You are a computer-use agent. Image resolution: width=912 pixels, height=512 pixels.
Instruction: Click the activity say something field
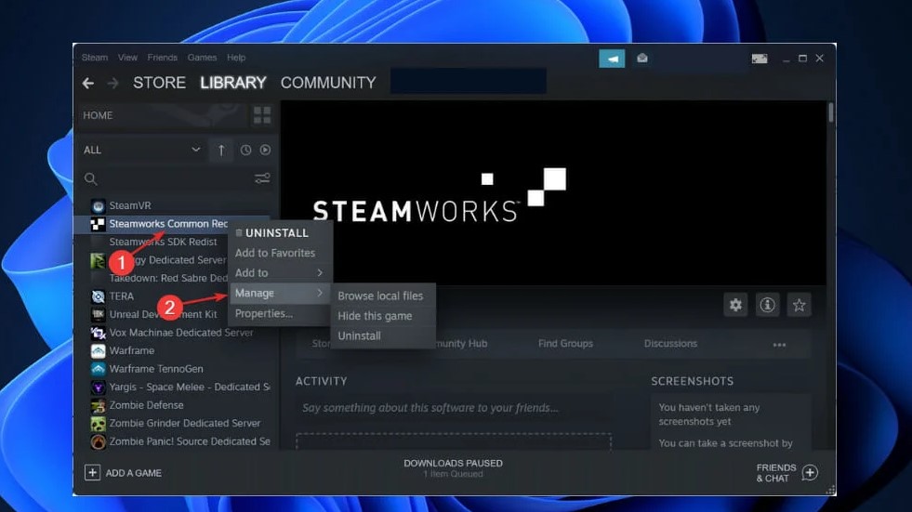tap(453, 408)
